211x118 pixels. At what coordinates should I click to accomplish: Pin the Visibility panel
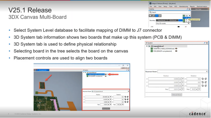tap(187, 9)
